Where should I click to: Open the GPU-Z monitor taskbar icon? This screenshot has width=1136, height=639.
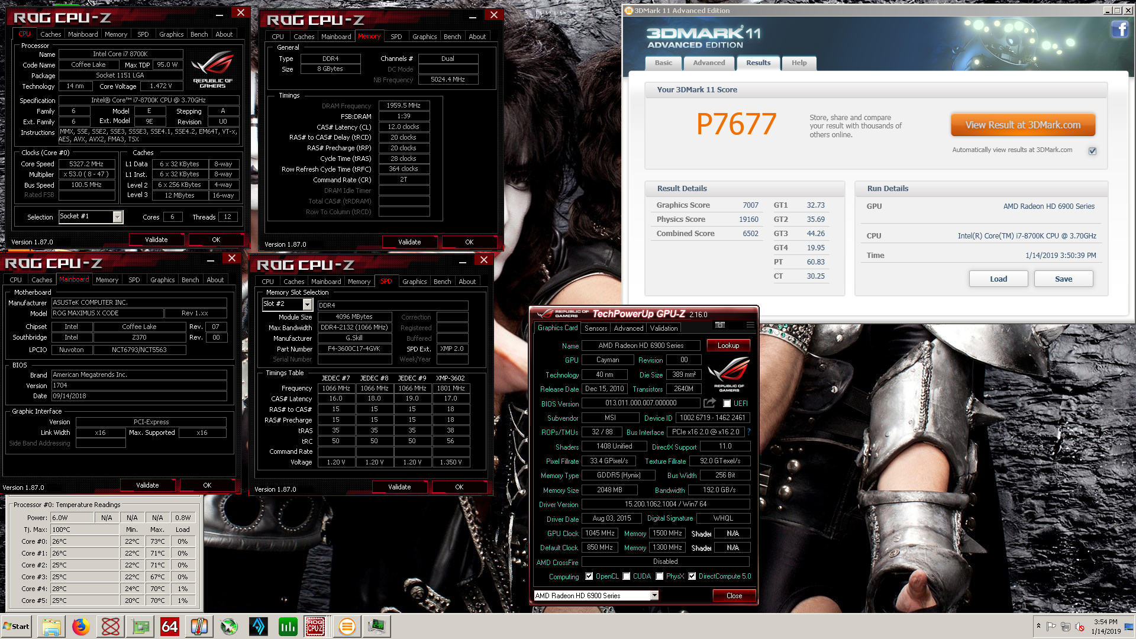coord(377,626)
